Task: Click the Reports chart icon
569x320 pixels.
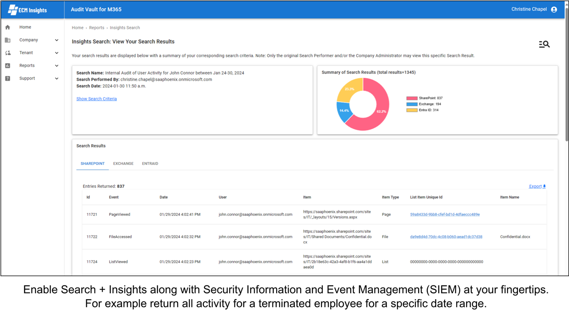Action: pos(7,65)
